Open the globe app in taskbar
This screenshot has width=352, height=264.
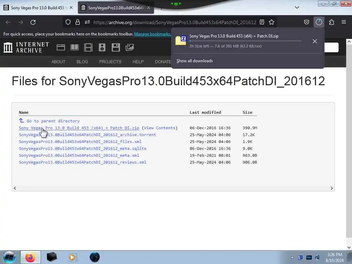tap(95, 257)
